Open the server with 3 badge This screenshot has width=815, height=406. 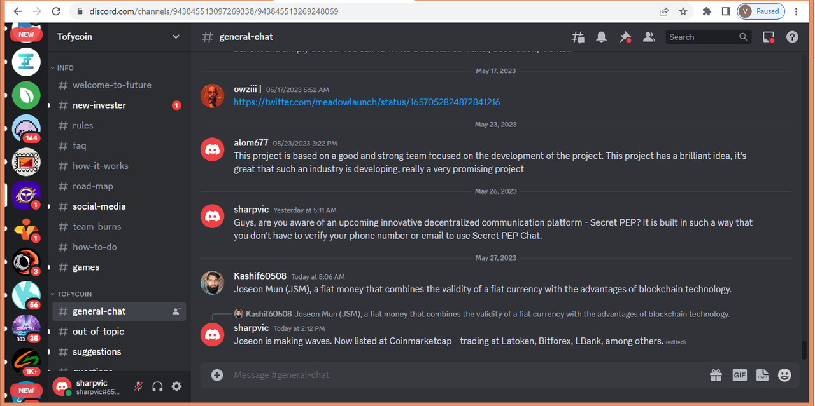pyautogui.click(x=26, y=261)
